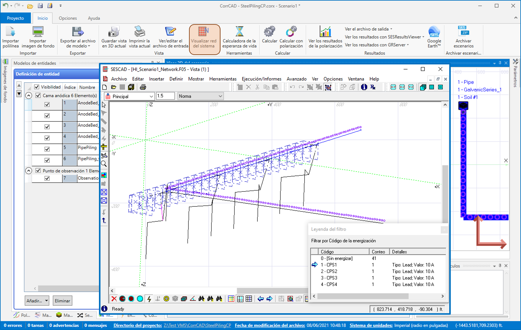
Task: Open SESCAD Ejecución/Informes menu
Action: click(261, 79)
